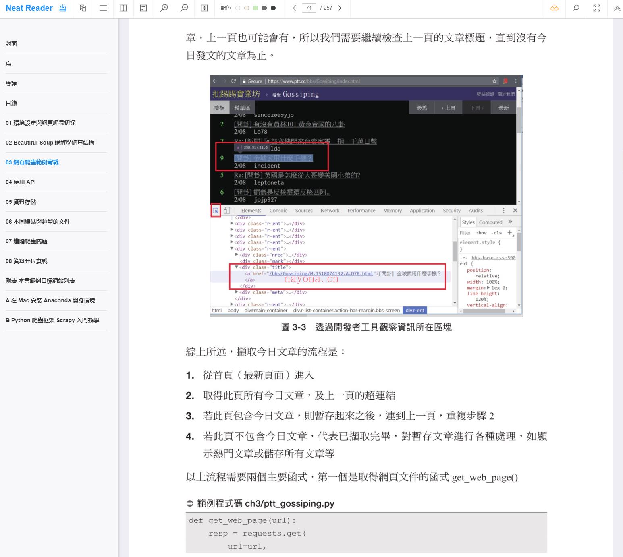The image size is (623, 557).
Task: Zoom in with the plus magnifier icon
Action: click(164, 8)
